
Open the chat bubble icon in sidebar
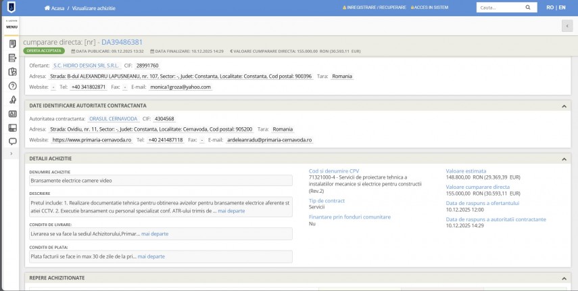tap(12, 141)
